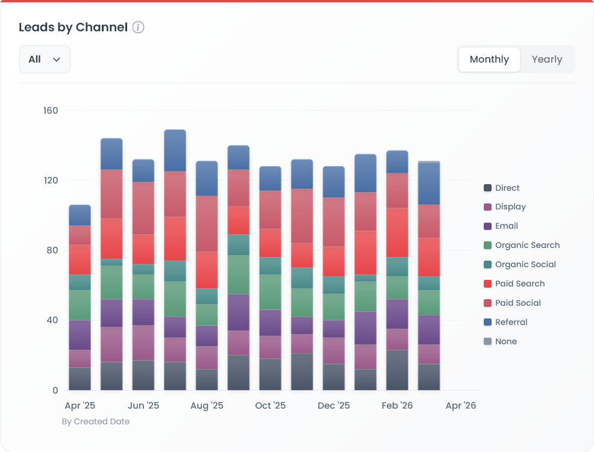Image resolution: width=594 pixels, height=452 pixels.
Task: Click the chevron on the All selector
Action: pos(57,60)
